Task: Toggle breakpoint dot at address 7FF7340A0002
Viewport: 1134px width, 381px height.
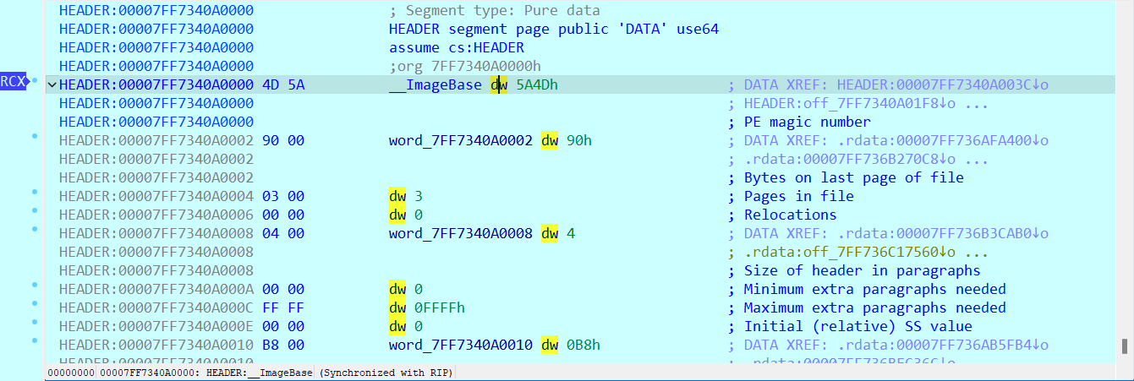Action: 35,136
